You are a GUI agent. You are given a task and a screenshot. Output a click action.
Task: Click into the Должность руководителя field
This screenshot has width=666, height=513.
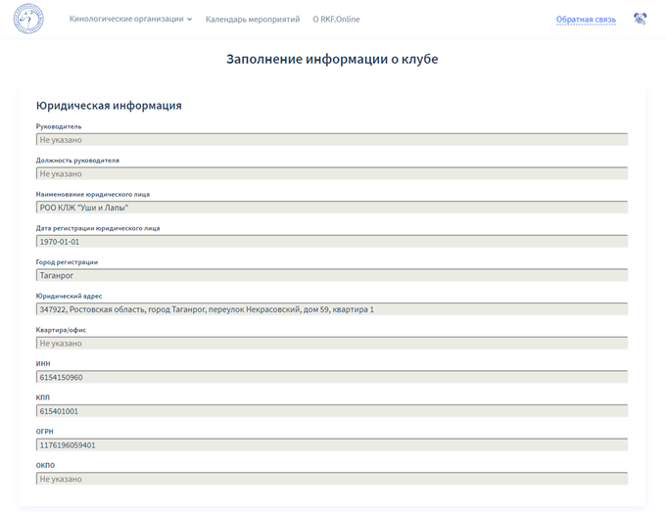(331, 173)
